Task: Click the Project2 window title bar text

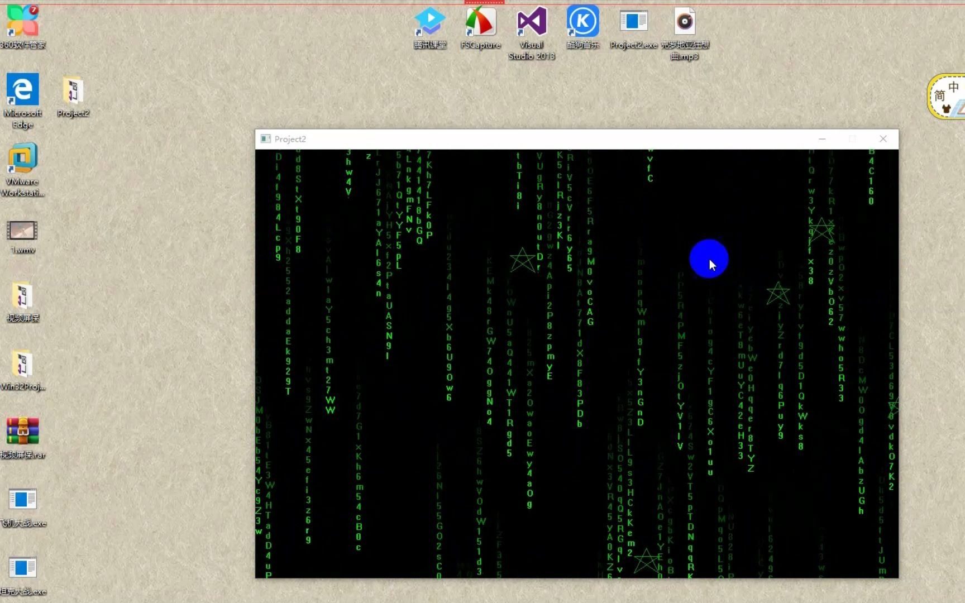Action: click(x=290, y=139)
